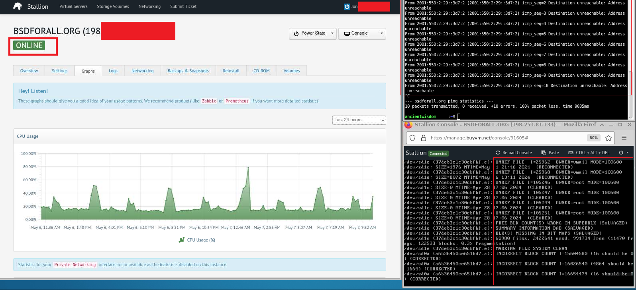Open the Power State dropdown
Image resolution: width=636 pixels, height=290 pixels.
(313, 33)
